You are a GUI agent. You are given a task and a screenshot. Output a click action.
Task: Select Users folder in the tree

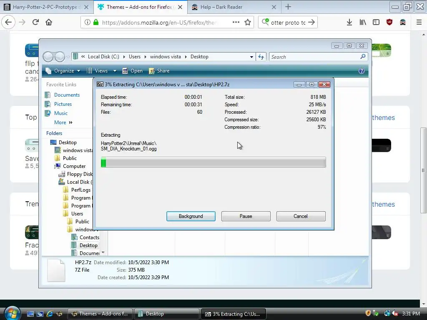77,214
